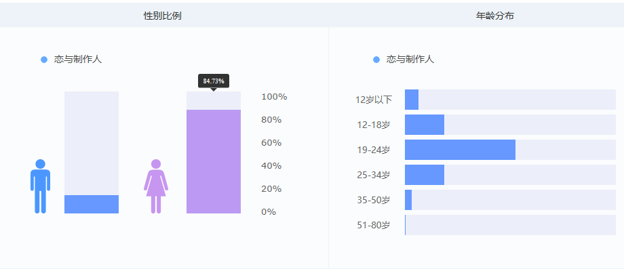624x269 pixels.
Task: Click the purple female percentage bar
Action: [214, 161]
